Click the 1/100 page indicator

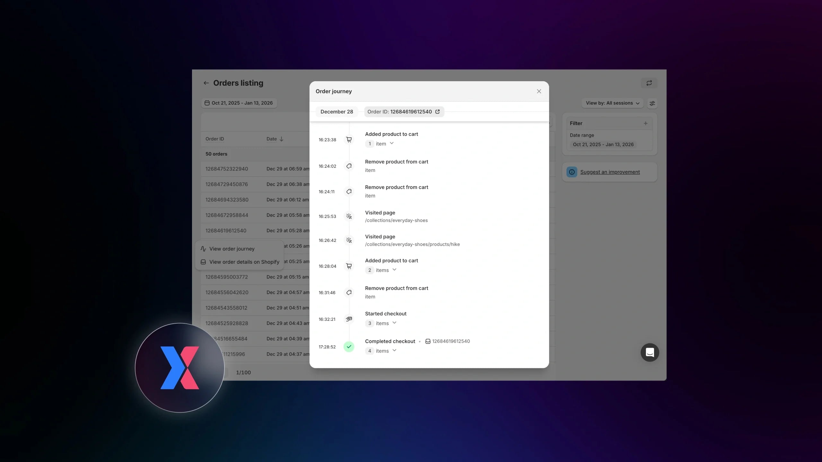243,372
